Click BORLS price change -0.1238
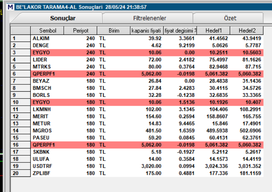 point(186,95)
